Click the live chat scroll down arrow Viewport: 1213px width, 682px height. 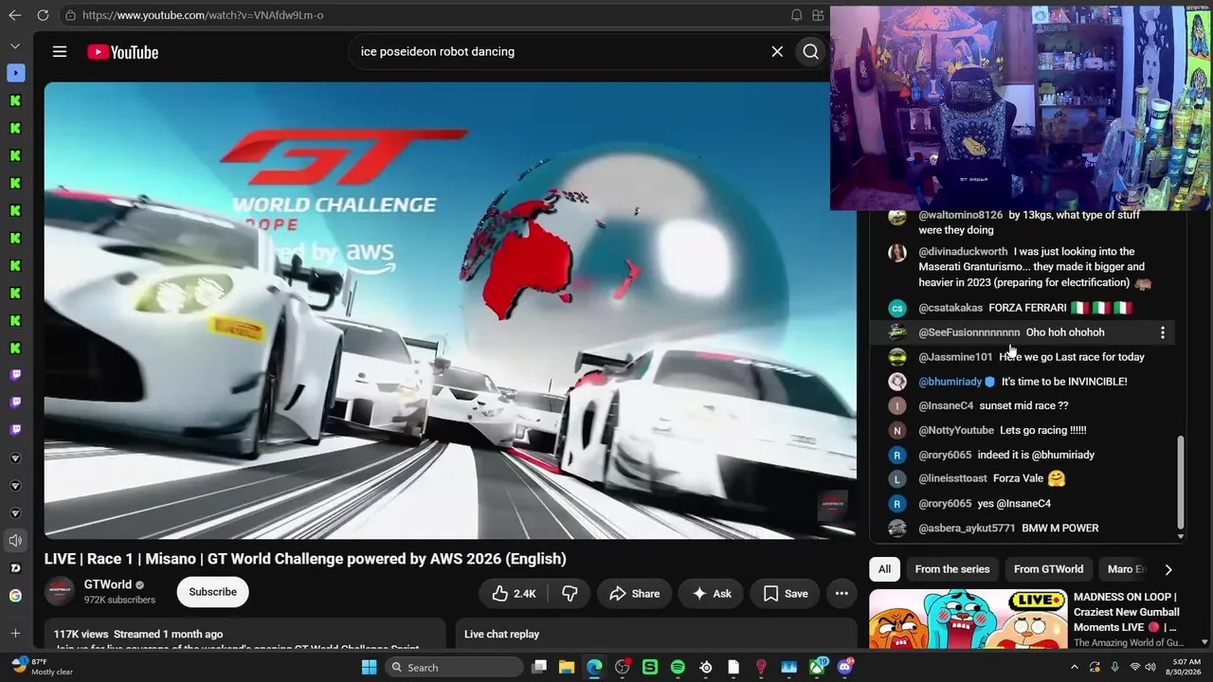[1180, 537]
